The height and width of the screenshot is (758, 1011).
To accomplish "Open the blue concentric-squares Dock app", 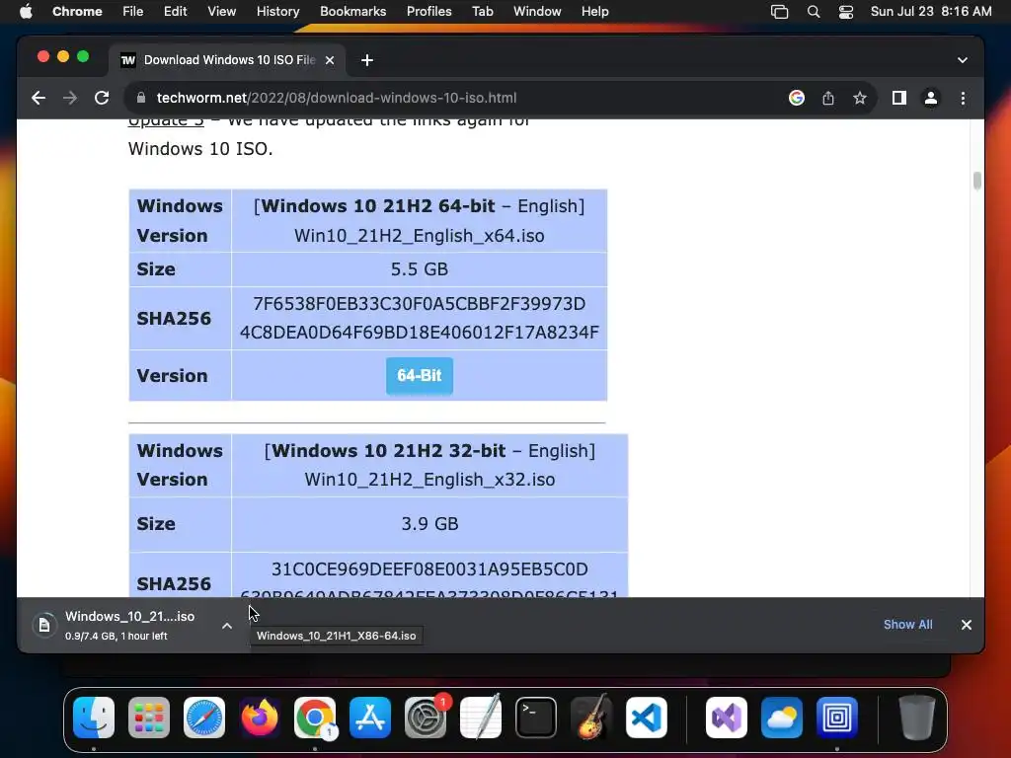I will (837, 718).
